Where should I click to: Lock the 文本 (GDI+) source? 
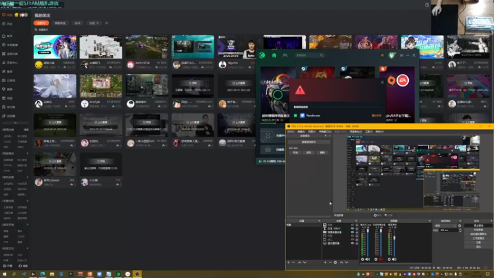coord(357,229)
